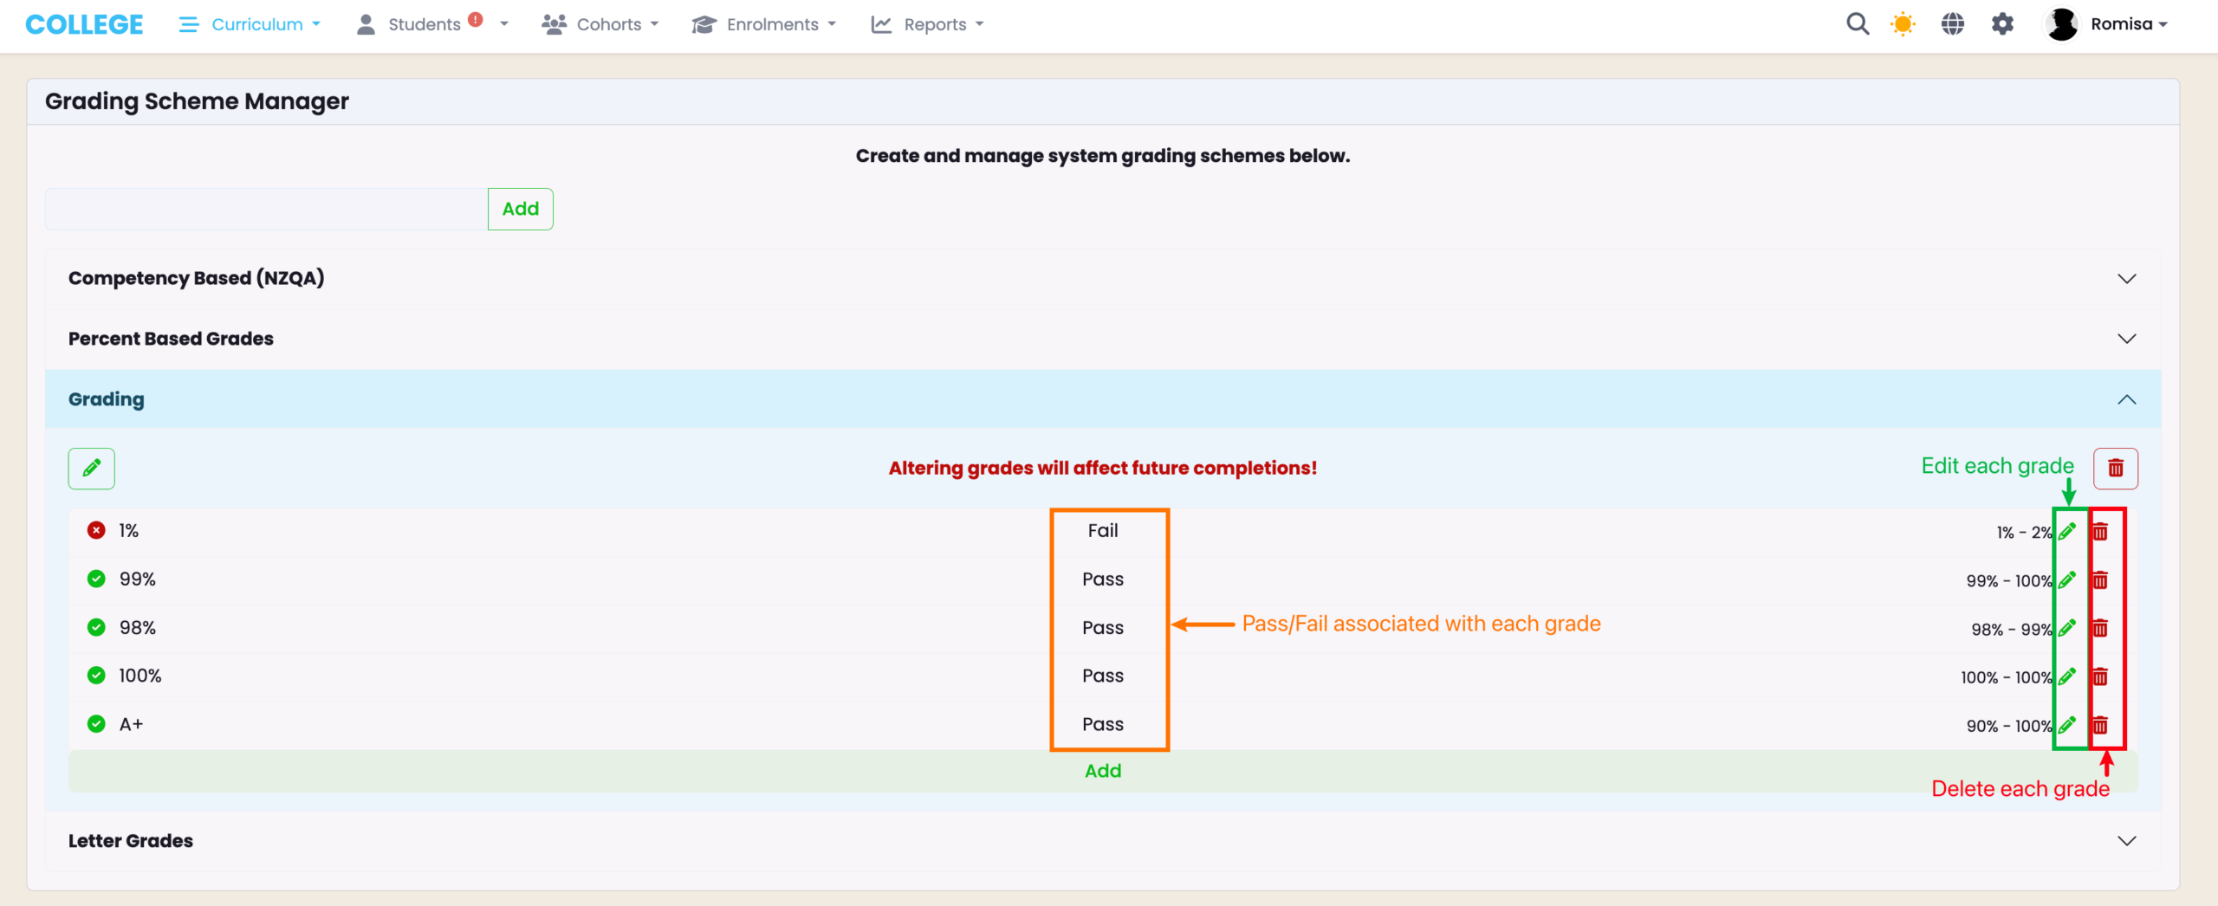The width and height of the screenshot is (2218, 906).
Task: Click Add below the A+ grade row
Action: 1102,771
